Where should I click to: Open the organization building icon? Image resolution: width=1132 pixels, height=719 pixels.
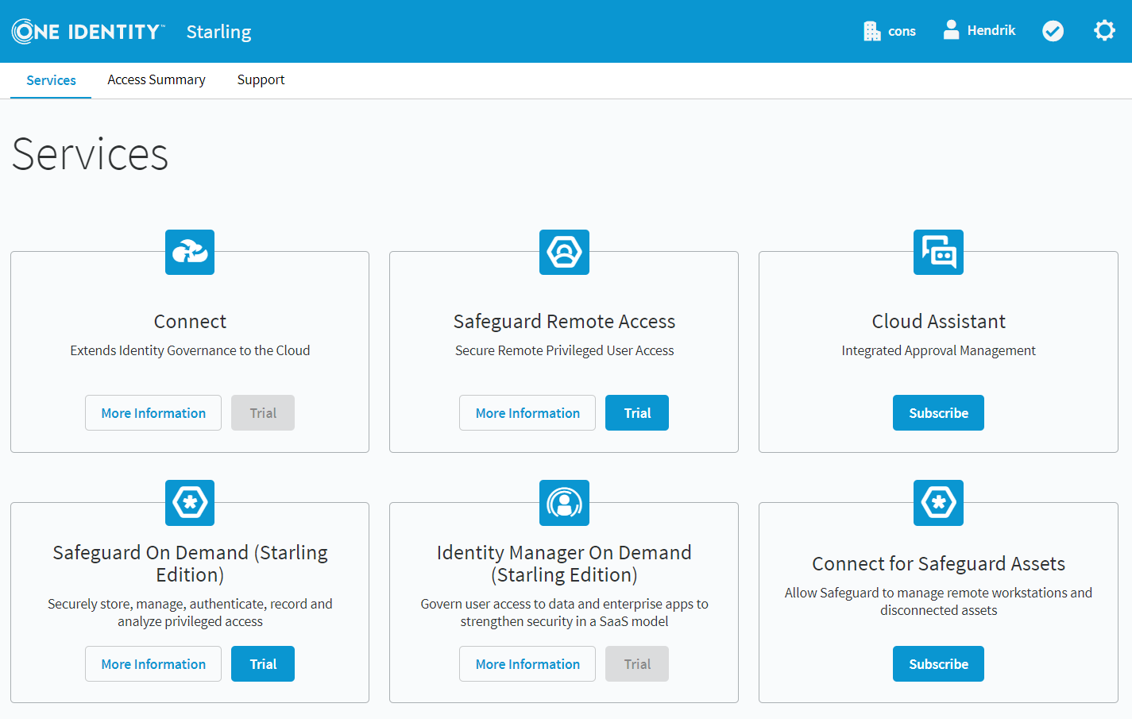pyautogui.click(x=872, y=31)
